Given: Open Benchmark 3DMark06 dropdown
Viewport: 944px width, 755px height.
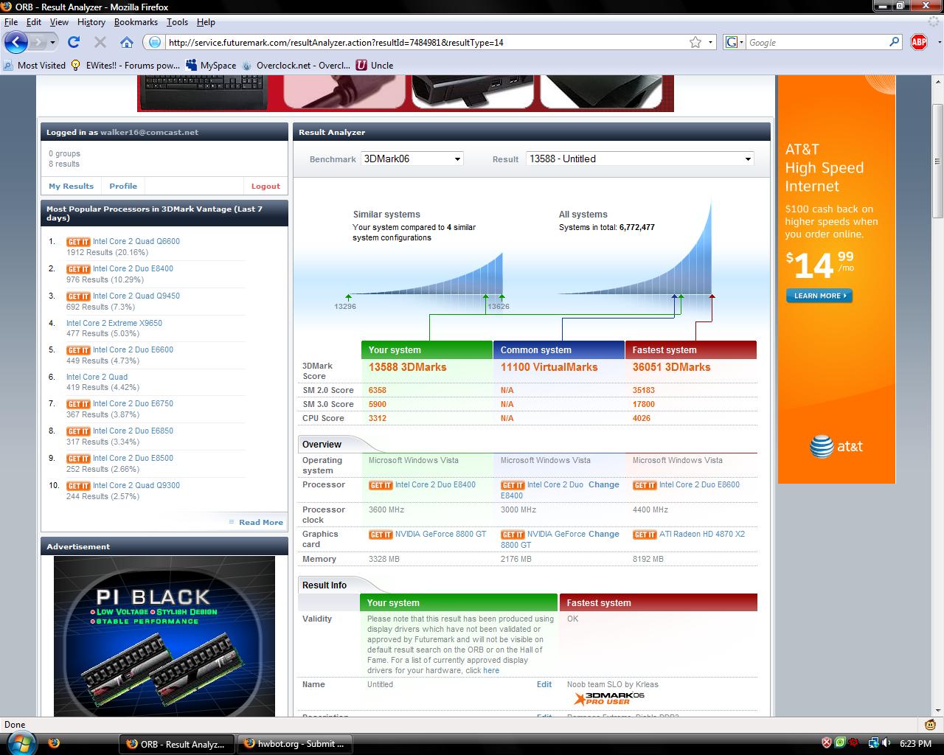Looking at the screenshot, I should 412,159.
